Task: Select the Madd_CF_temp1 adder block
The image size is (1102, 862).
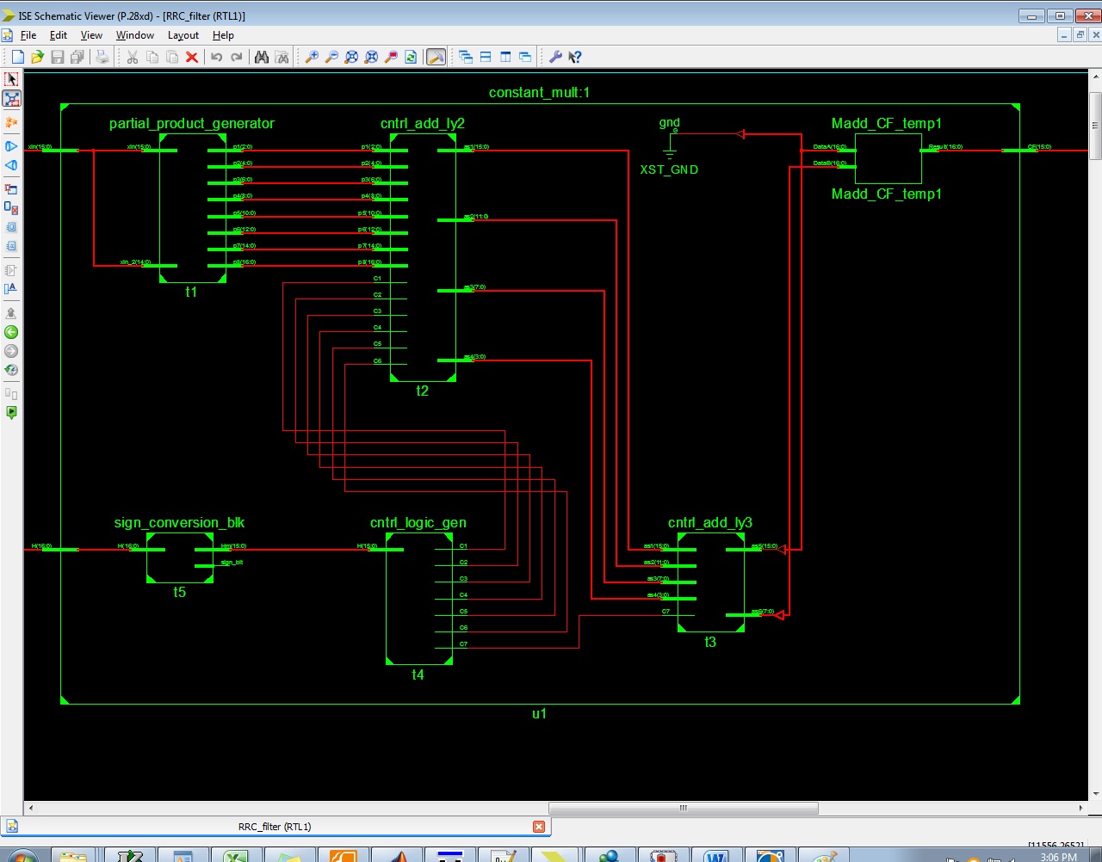Action: tap(888, 158)
